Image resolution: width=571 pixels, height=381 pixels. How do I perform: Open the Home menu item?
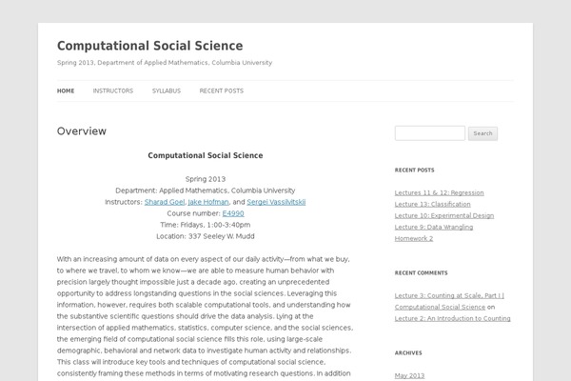(x=66, y=90)
